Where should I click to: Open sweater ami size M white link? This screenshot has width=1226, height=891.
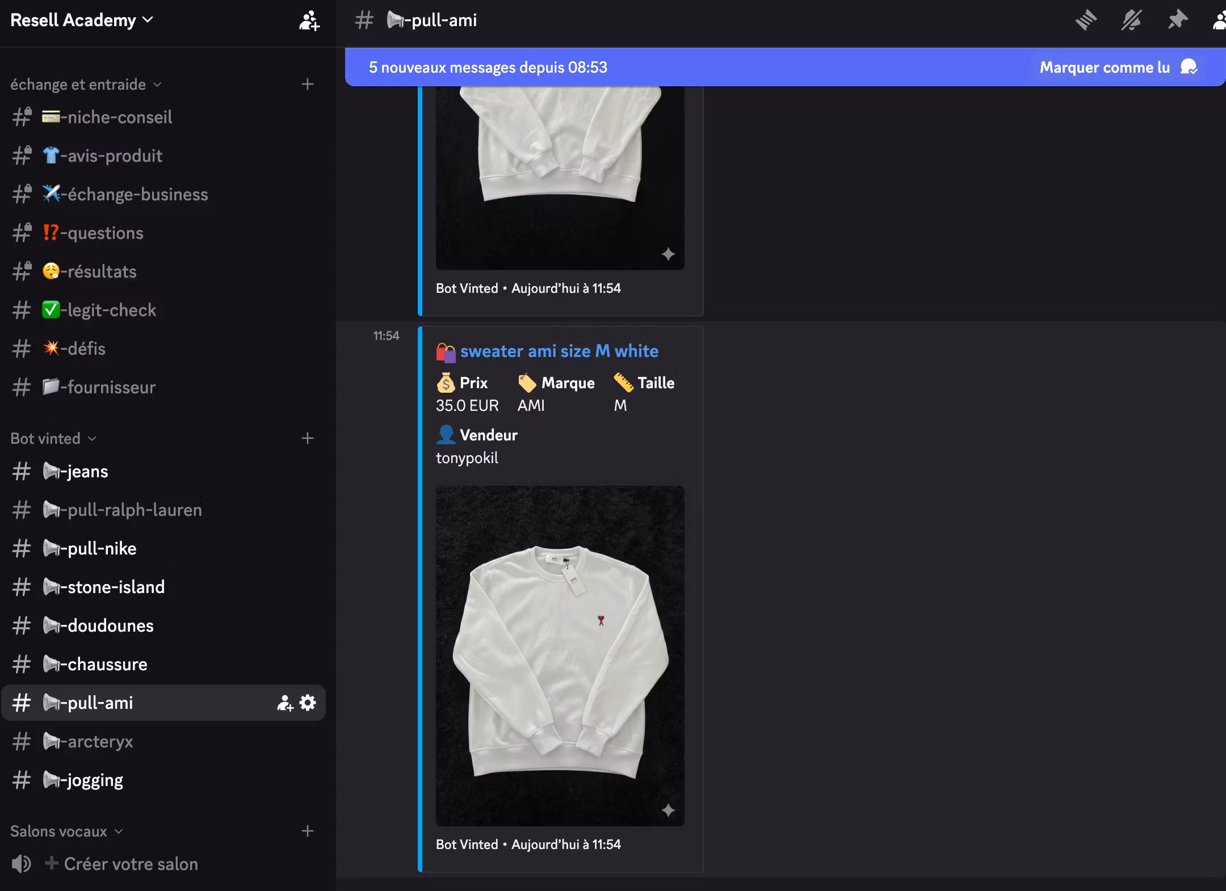pyautogui.click(x=559, y=351)
